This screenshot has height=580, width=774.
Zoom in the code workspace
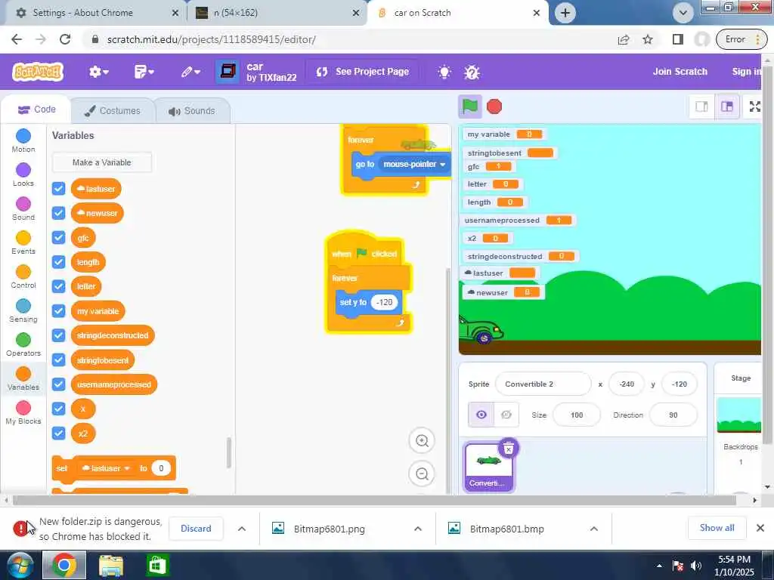(x=422, y=440)
